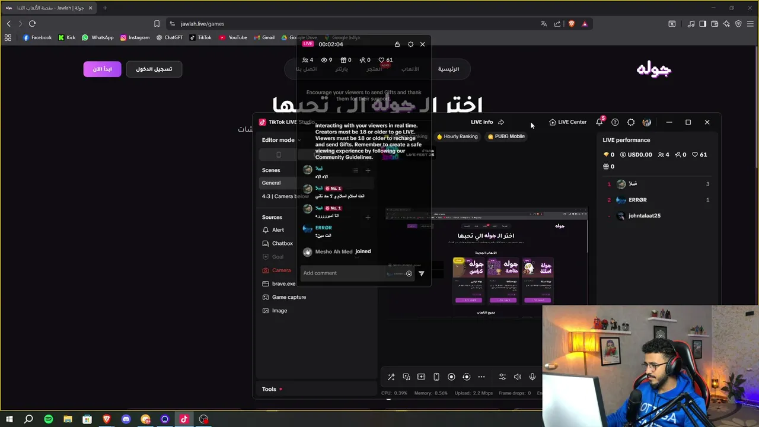Open the Facebook bookmark
759x427 pixels.
(37, 37)
